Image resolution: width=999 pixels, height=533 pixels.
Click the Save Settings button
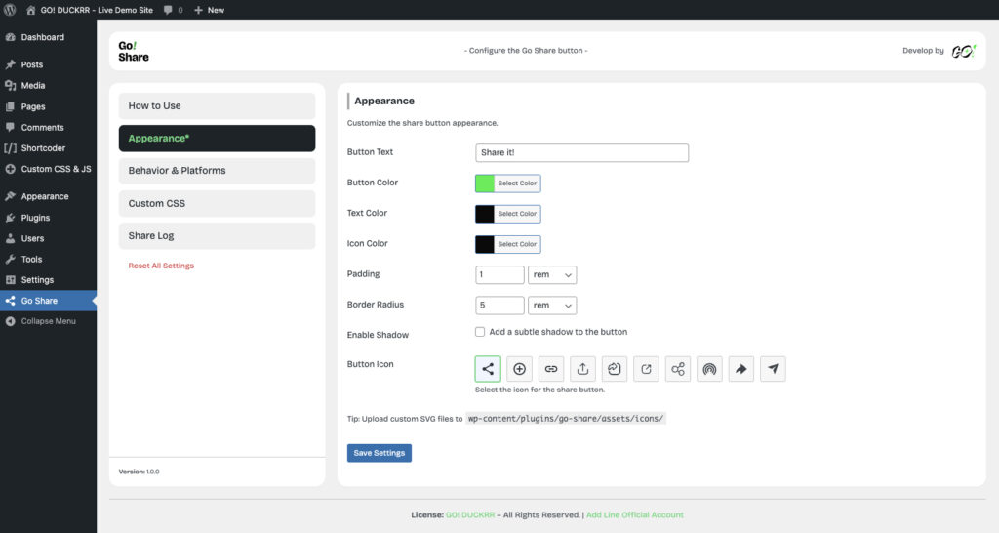coord(380,453)
